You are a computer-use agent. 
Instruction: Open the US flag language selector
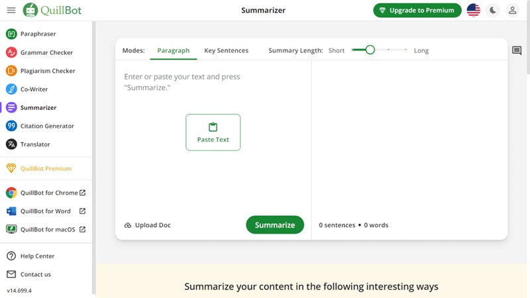473,11
